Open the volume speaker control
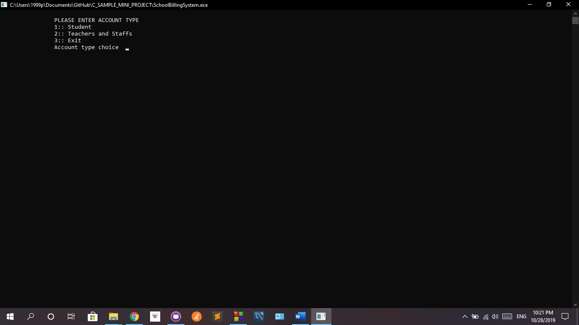Image resolution: width=579 pixels, height=325 pixels. pos(495,317)
